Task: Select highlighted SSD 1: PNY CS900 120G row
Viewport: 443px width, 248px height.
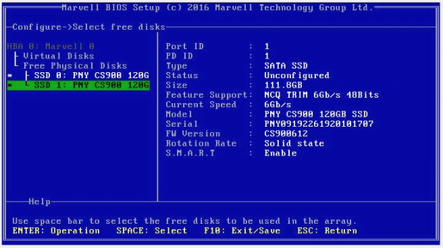Action: [x=78, y=85]
